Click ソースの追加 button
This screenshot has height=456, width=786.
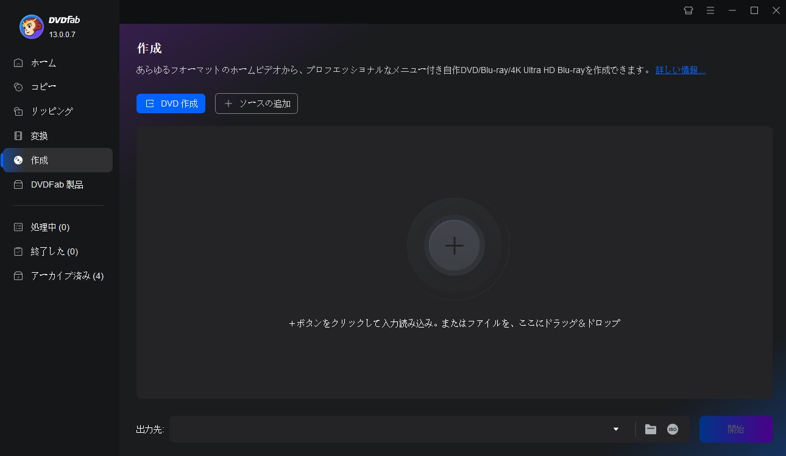[x=257, y=103]
